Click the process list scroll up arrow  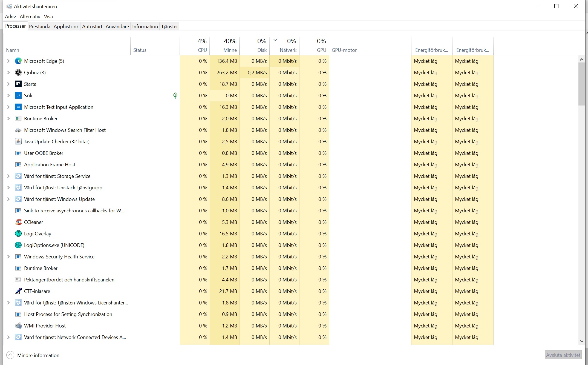click(582, 59)
